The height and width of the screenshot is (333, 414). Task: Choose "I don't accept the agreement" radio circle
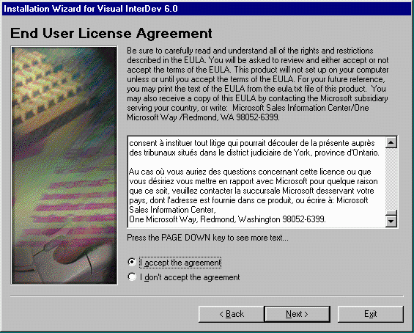tap(131, 277)
